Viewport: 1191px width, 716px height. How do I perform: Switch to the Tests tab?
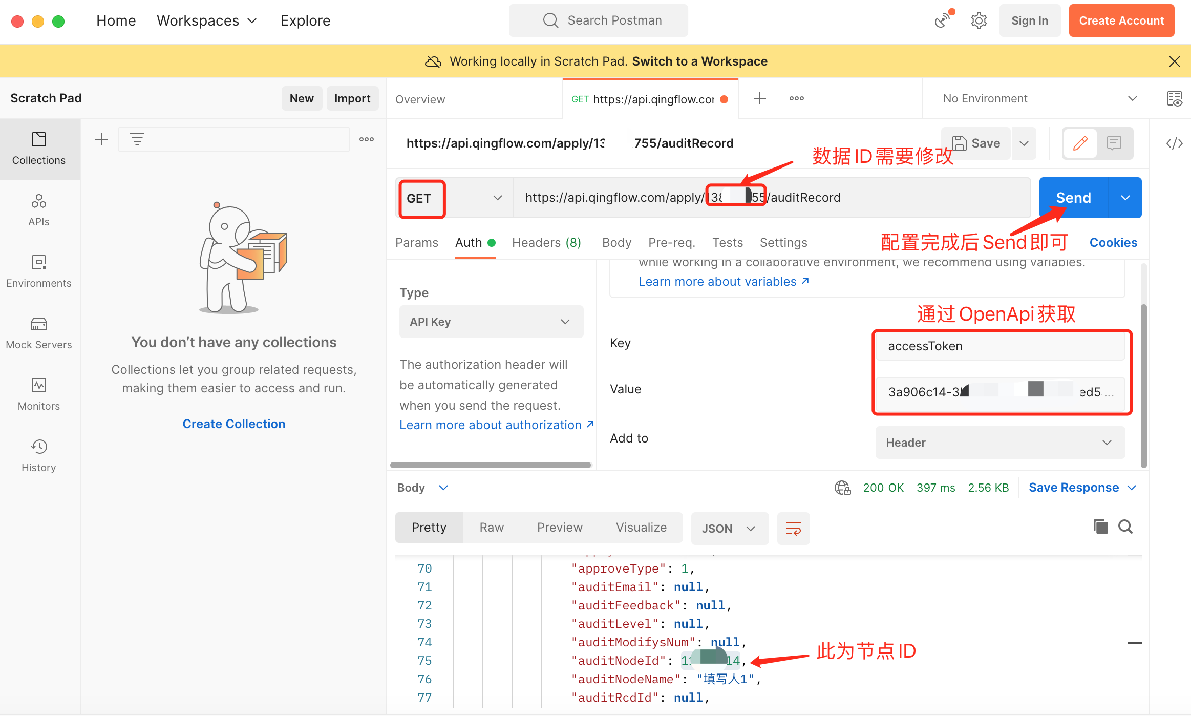point(728,242)
